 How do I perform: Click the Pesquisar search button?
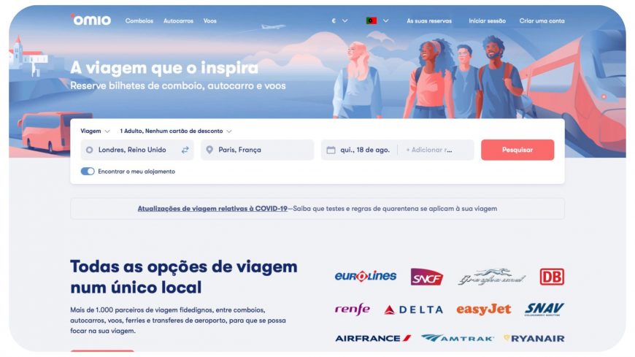click(517, 150)
